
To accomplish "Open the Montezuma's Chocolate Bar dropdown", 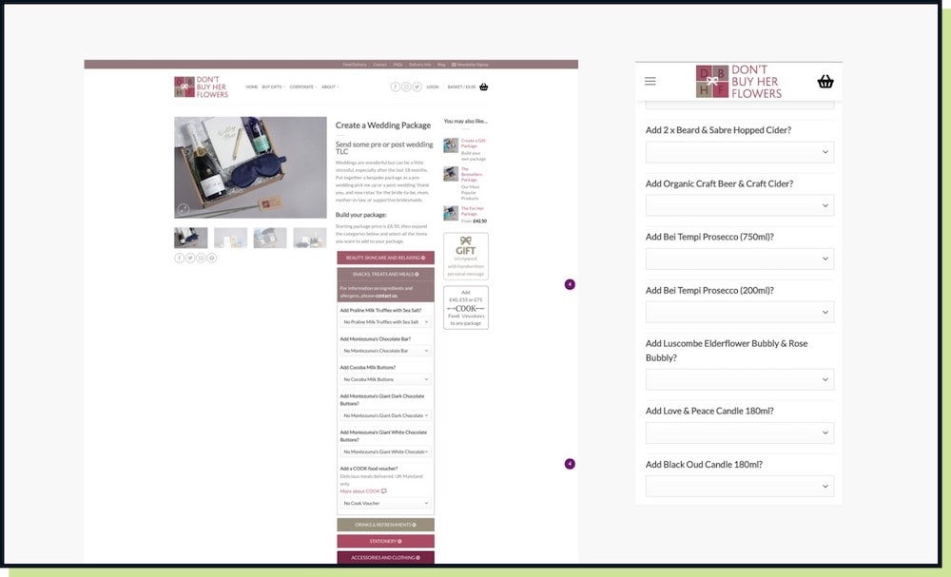I will coord(385,351).
